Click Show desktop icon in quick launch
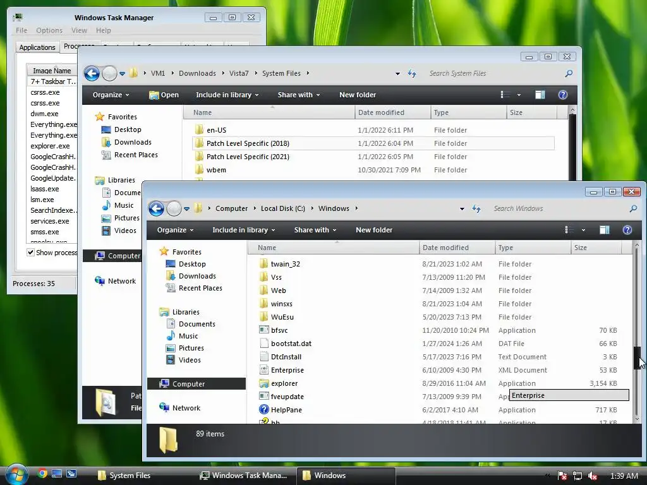Image resolution: width=647 pixels, height=485 pixels. pyautogui.click(x=57, y=474)
